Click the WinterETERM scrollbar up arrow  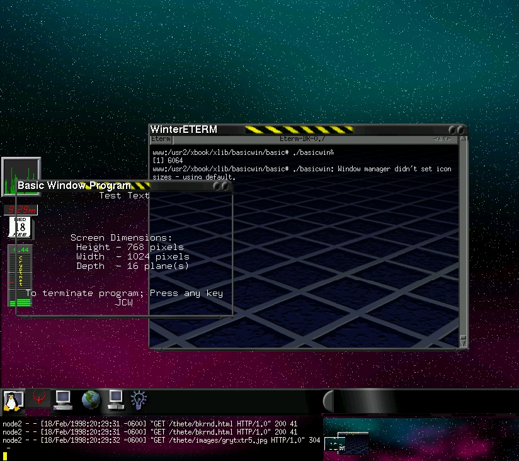point(463,139)
